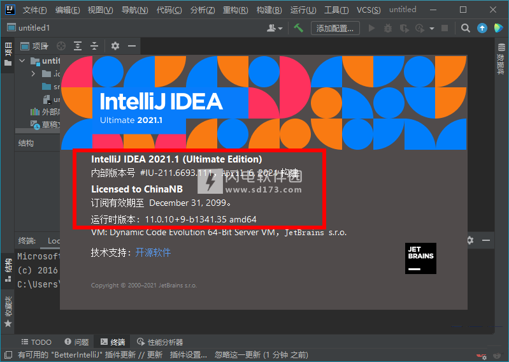Click the status bar icon at bottom right corner

point(497,356)
